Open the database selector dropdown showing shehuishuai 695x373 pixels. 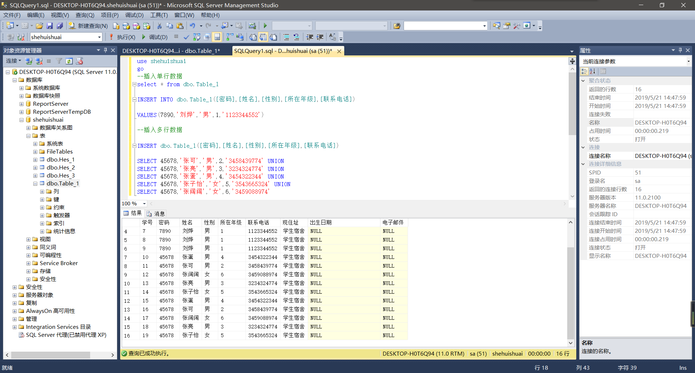click(99, 37)
